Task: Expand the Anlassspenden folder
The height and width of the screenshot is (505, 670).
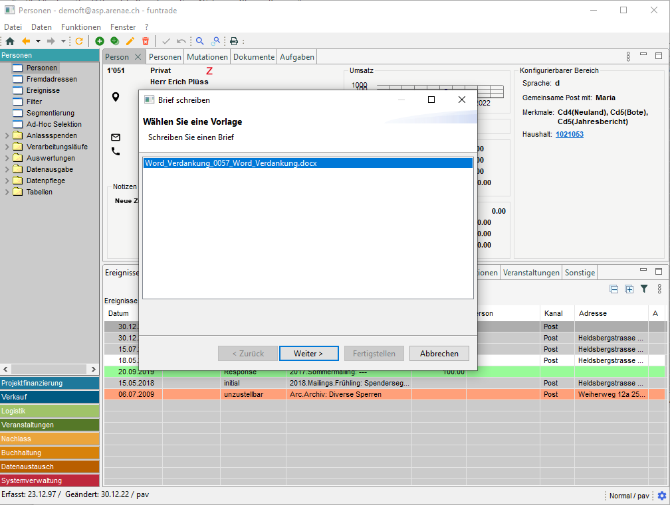Action: pos(7,135)
